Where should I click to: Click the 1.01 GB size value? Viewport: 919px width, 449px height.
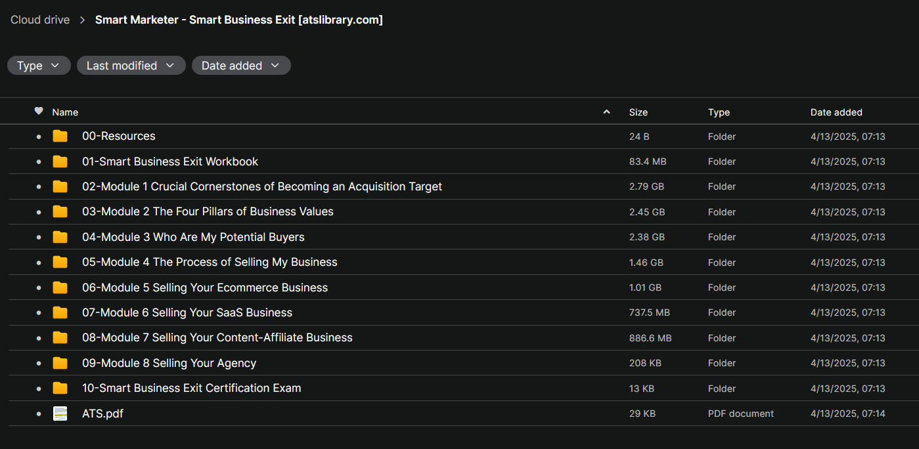pos(645,288)
